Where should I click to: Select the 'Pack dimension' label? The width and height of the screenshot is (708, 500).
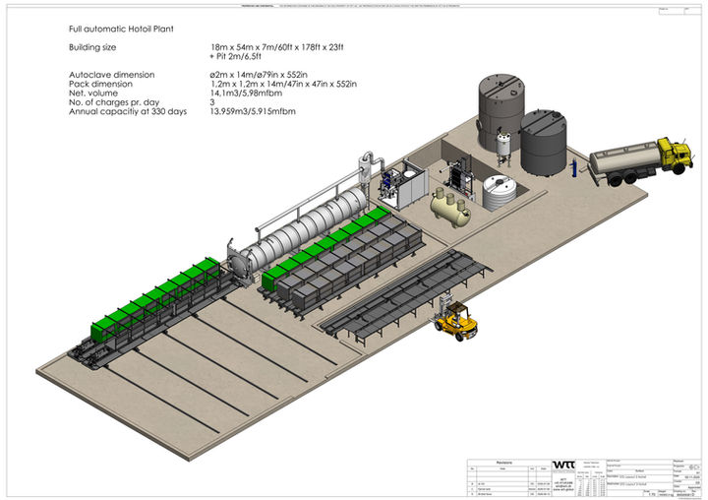pos(100,84)
